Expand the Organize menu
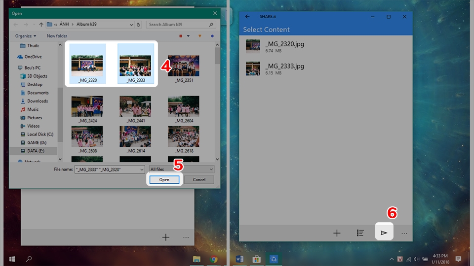 click(26, 36)
